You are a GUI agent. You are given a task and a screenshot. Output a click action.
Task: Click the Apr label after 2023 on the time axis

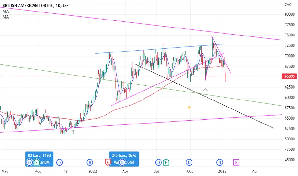(255, 171)
